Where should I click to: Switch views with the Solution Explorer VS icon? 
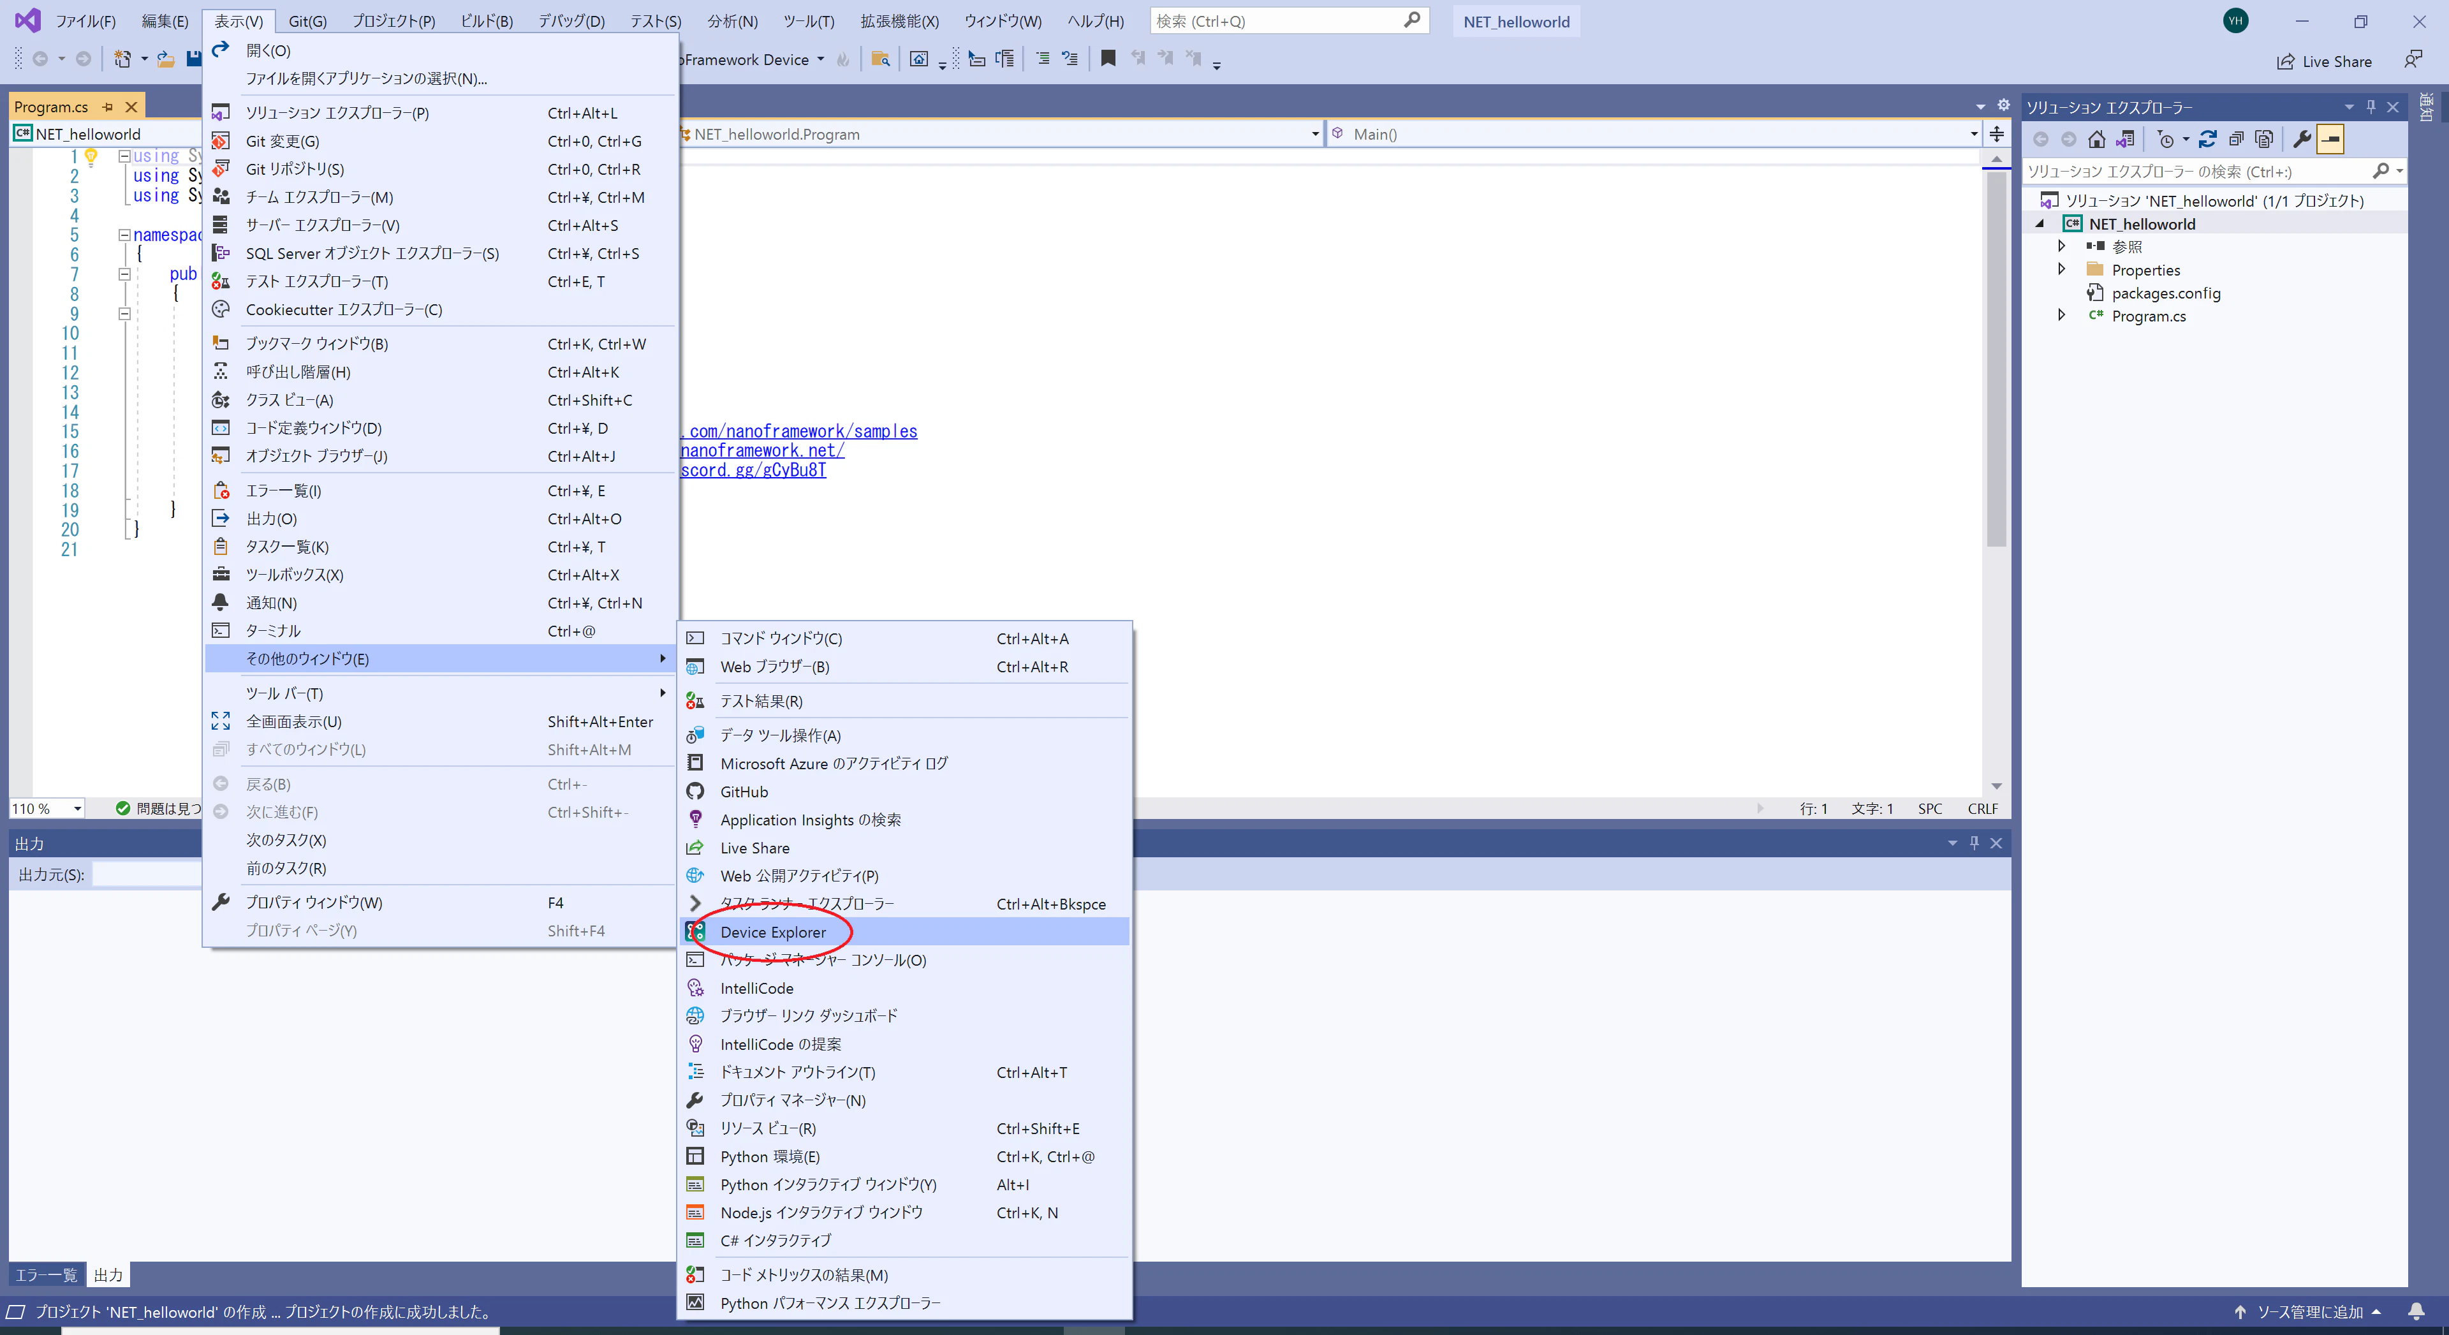coord(2125,140)
